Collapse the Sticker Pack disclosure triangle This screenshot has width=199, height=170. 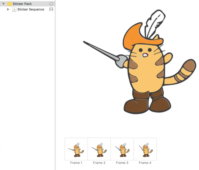pos(4,4)
